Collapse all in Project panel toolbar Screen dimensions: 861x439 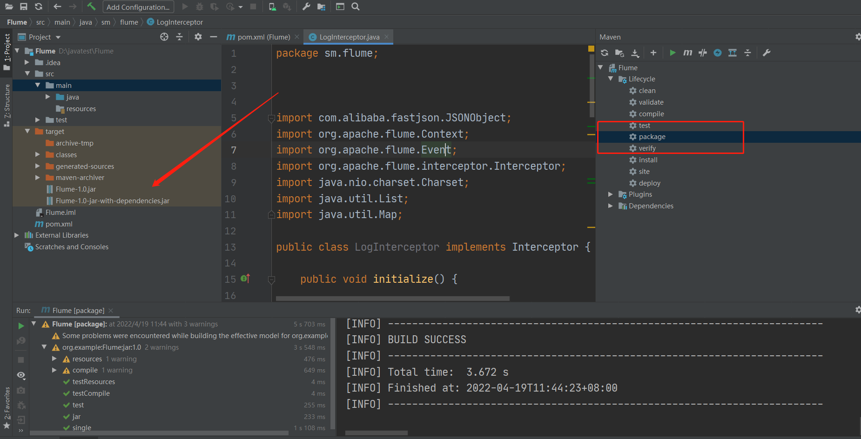coord(180,37)
